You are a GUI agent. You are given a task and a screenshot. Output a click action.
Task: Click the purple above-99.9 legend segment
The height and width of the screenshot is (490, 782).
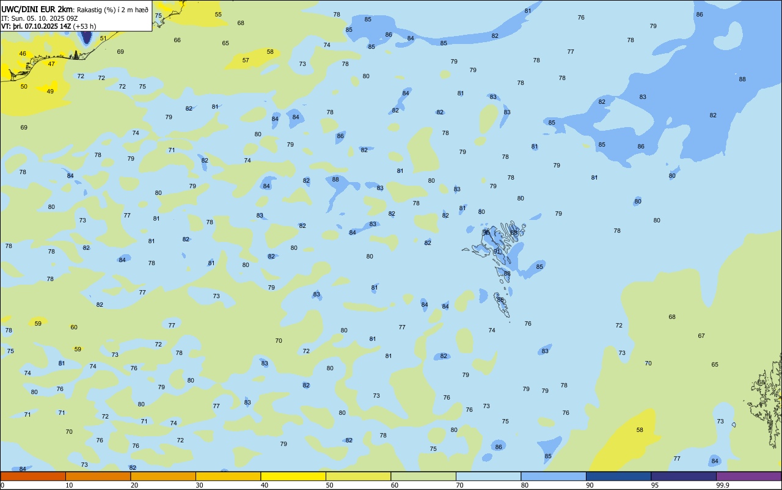(x=748, y=476)
